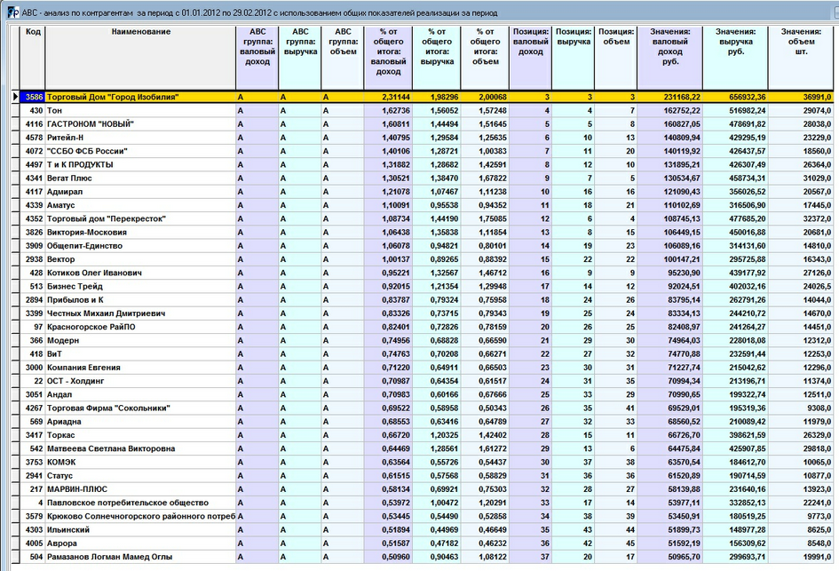Click the current row marker arrow beside 3586
Screen dimensions: 839x571
tap(15, 97)
